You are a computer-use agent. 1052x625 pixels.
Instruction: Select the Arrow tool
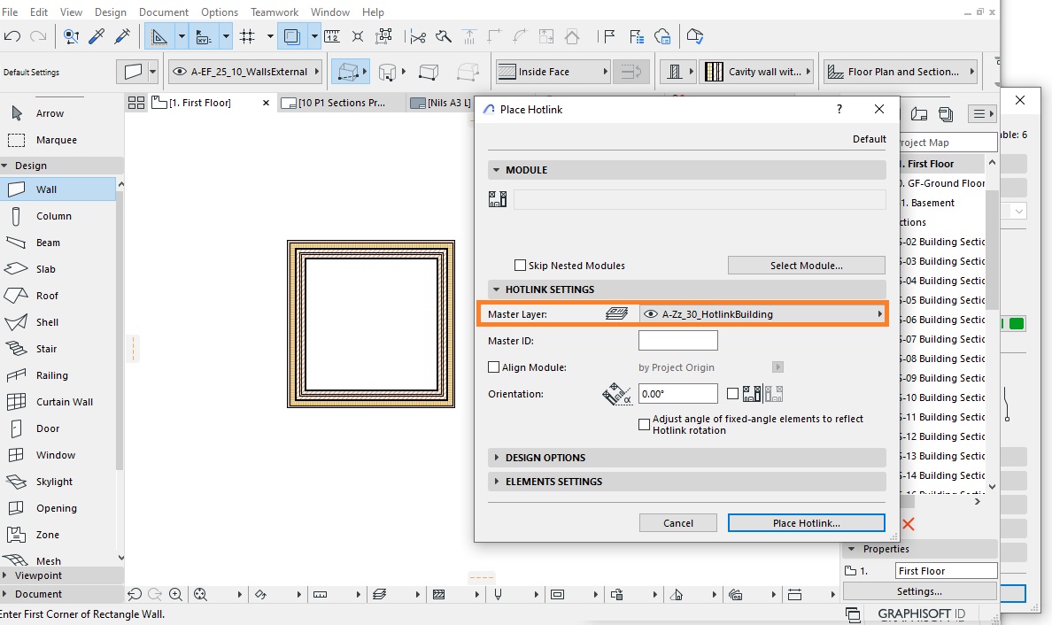click(x=50, y=113)
